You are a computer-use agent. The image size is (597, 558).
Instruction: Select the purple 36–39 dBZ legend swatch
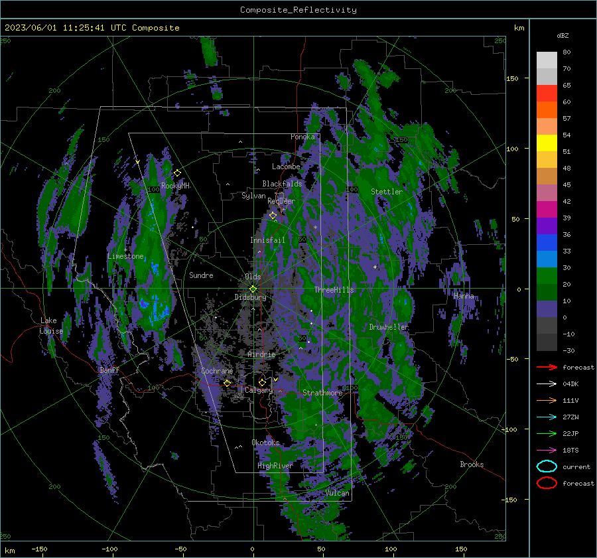pos(547,226)
